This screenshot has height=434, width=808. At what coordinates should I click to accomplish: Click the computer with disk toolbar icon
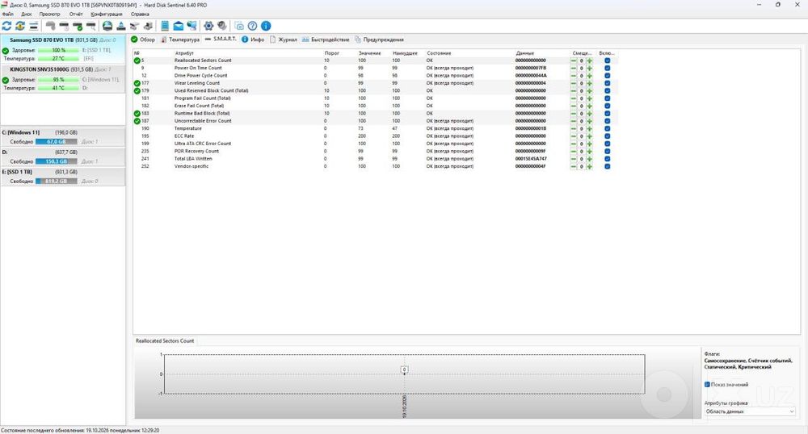pos(148,26)
